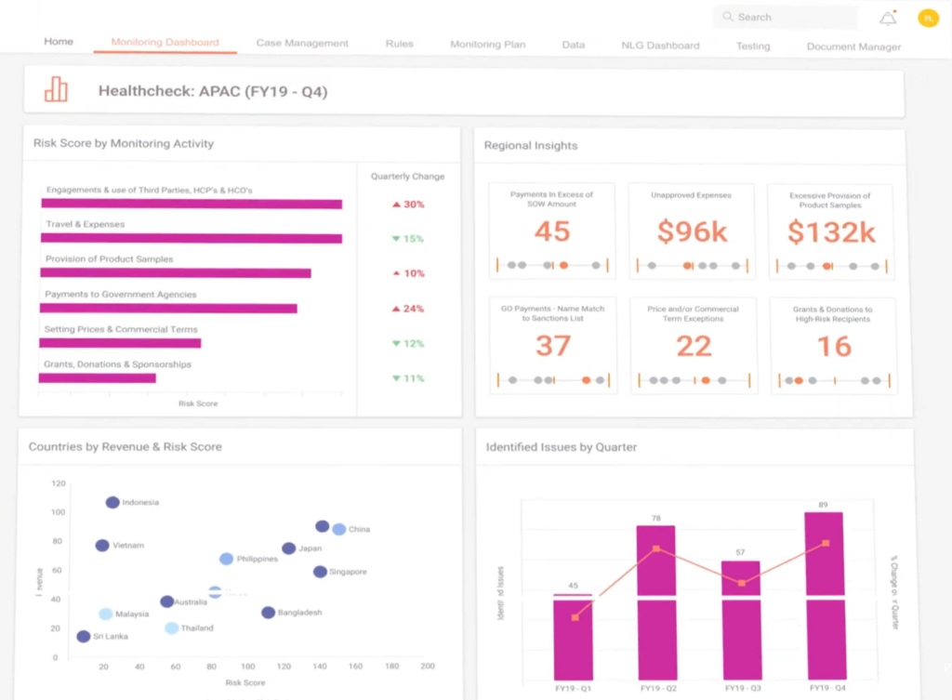Viewport: 952px width, 700px height.
Task: Click the Home navigation link
Action: pyautogui.click(x=59, y=42)
